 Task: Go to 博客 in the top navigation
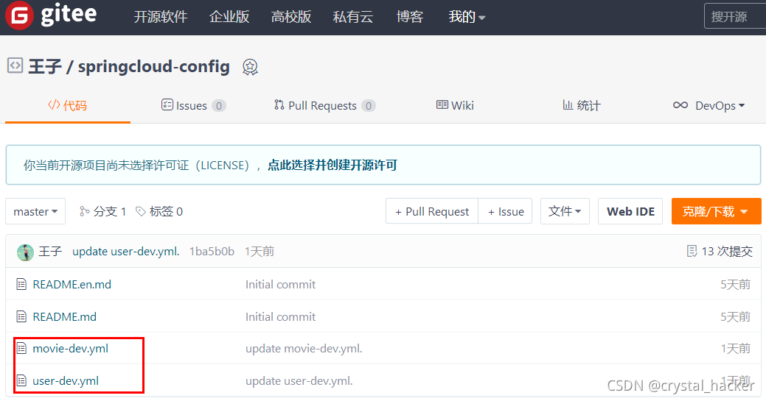(x=409, y=17)
